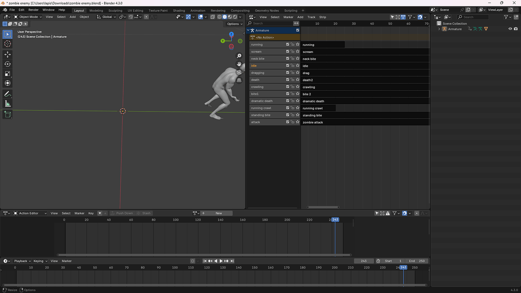
Task: Mute the scream NLA track
Action: tap(287, 51)
